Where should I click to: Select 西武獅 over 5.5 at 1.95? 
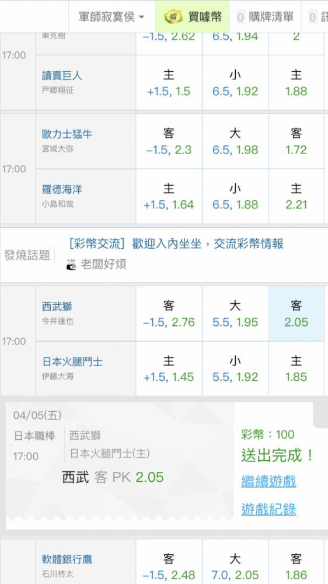click(235, 314)
